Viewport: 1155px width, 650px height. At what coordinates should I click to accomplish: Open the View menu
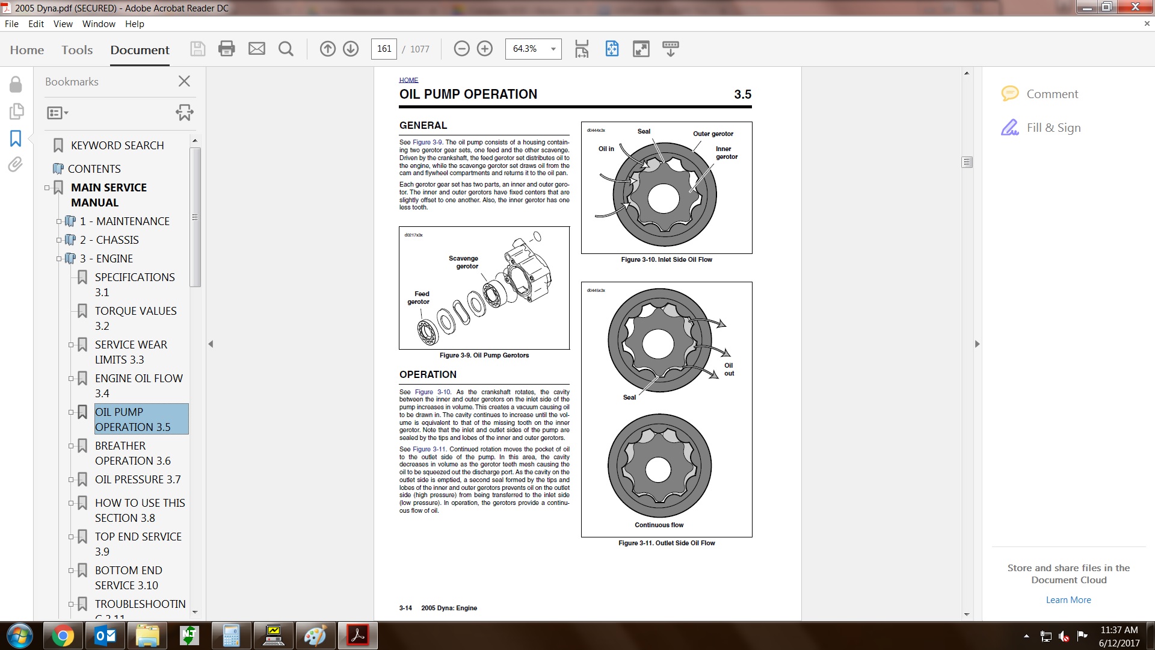63,24
